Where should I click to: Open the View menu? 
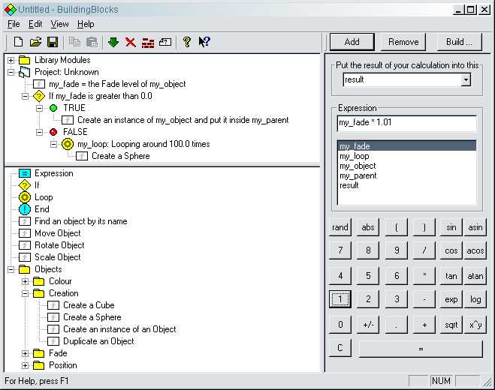(x=59, y=24)
